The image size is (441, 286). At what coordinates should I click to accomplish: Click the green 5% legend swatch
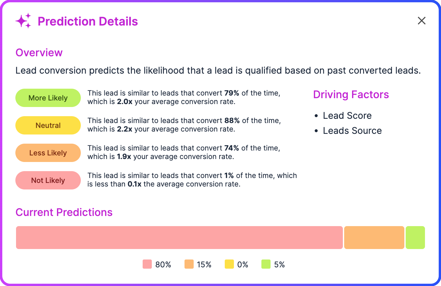click(265, 264)
